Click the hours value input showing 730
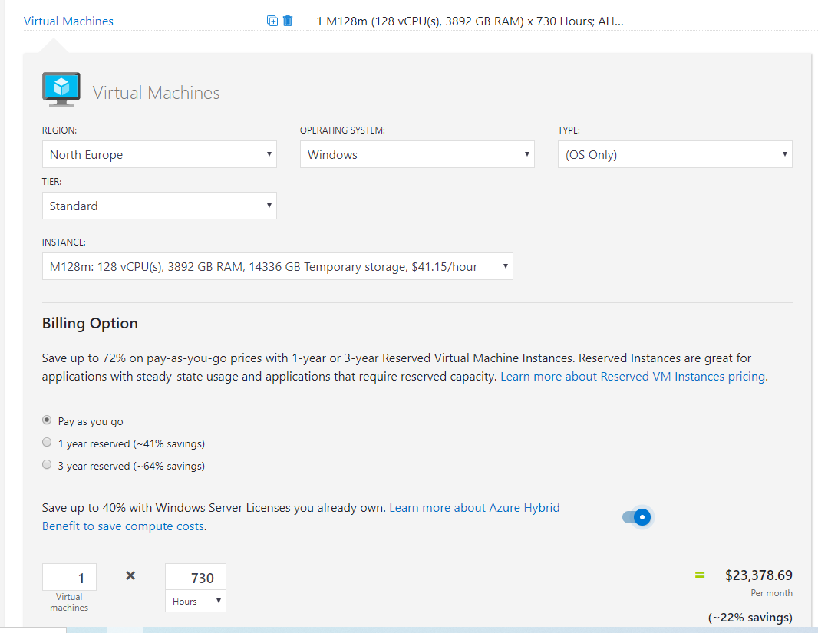 tap(196, 578)
